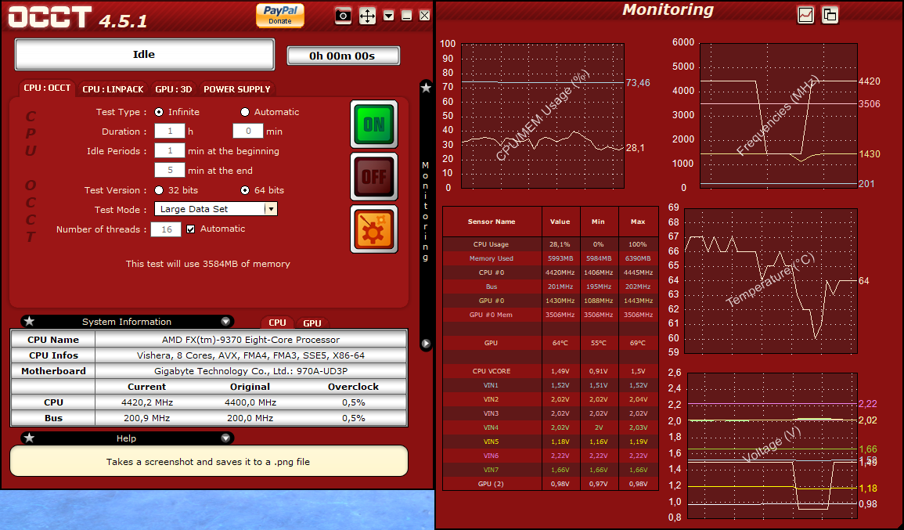Collapse the Help section arrow
Screen dimensions: 904x530
pos(225,438)
